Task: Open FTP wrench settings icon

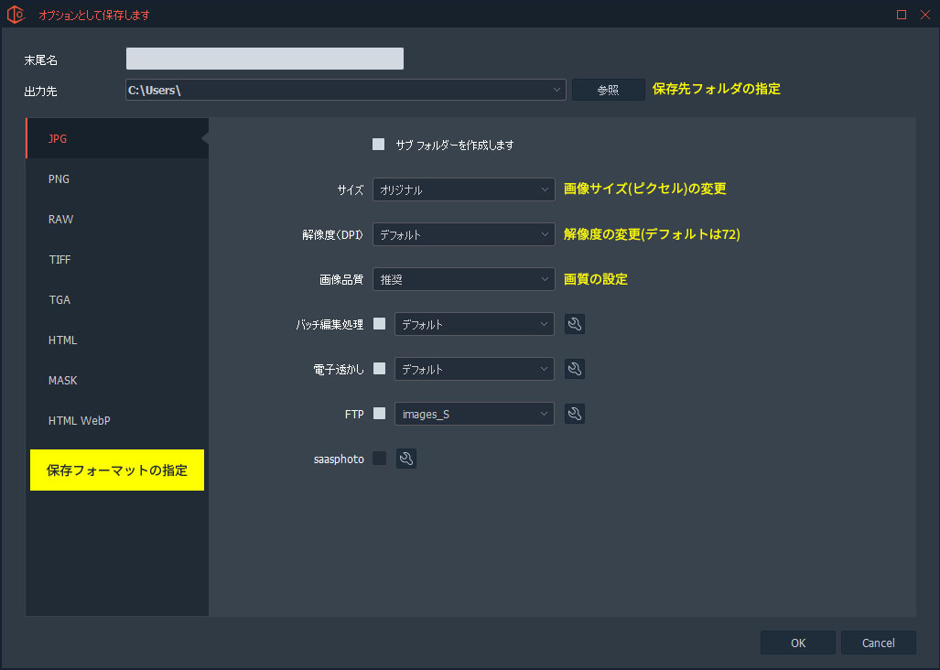Action: click(575, 414)
